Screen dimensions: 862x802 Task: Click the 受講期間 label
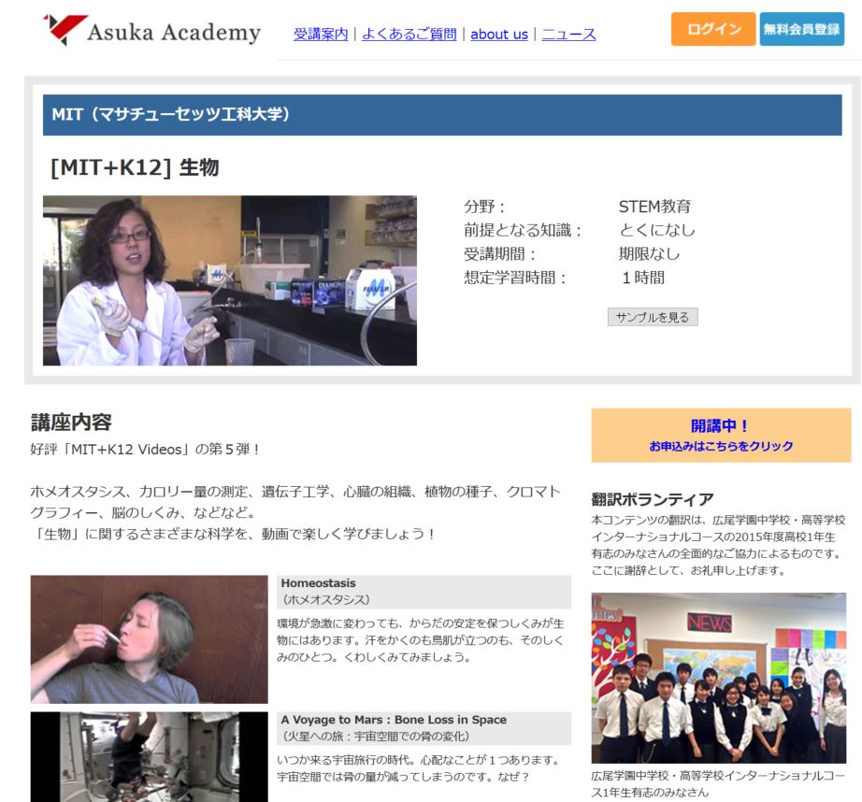pos(499,254)
